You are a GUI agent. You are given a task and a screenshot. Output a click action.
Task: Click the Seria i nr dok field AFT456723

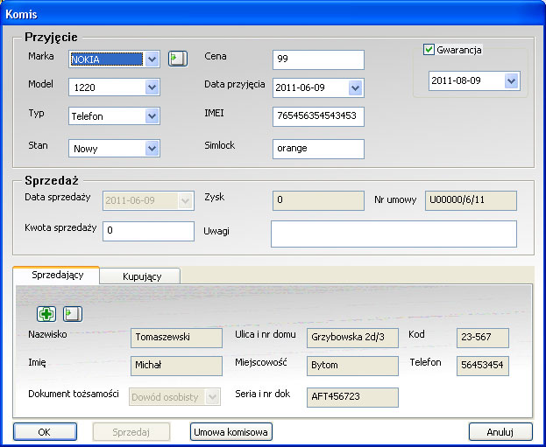(352, 397)
